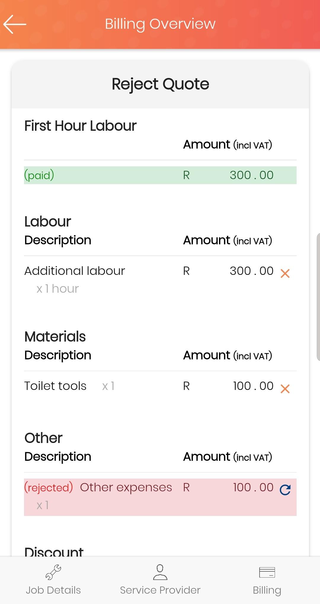Select the Toilet tools description text
The height and width of the screenshot is (604, 320).
coord(55,386)
